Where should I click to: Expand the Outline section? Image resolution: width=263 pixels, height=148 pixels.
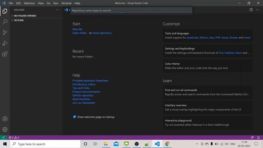[36, 20]
